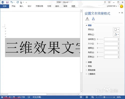Viewport: 125px width, 99px height.
Task: Open the shadow 颜色 color picker dropdown
Action: pos(116,34)
